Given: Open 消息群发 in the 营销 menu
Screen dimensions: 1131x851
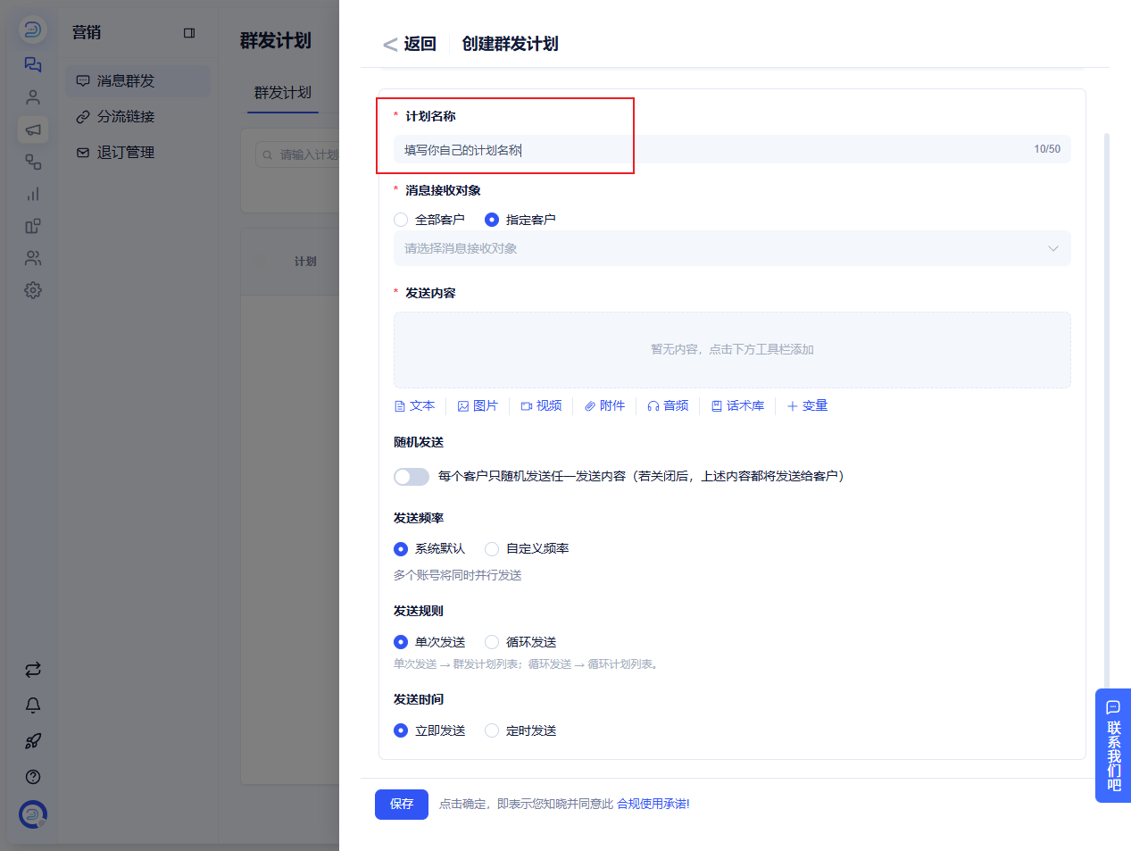Looking at the screenshot, I should point(138,81).
